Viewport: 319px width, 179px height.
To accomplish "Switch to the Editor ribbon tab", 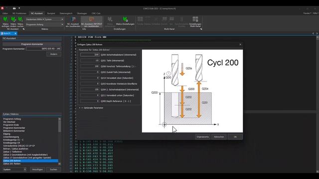I will pyautogui.click(x=5, y=13).
